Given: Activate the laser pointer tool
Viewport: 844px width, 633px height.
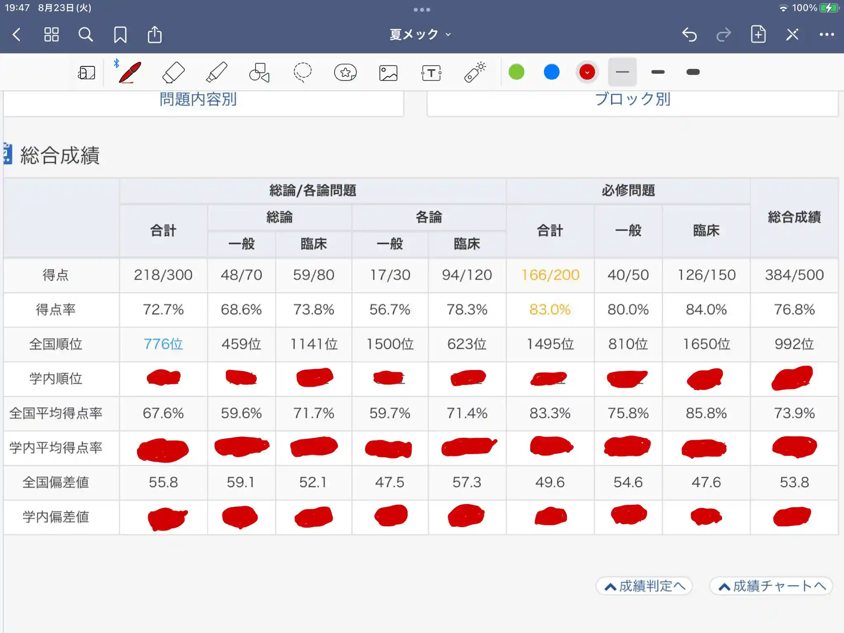Looking at the screenshot, I should click(x=475, y=73).
